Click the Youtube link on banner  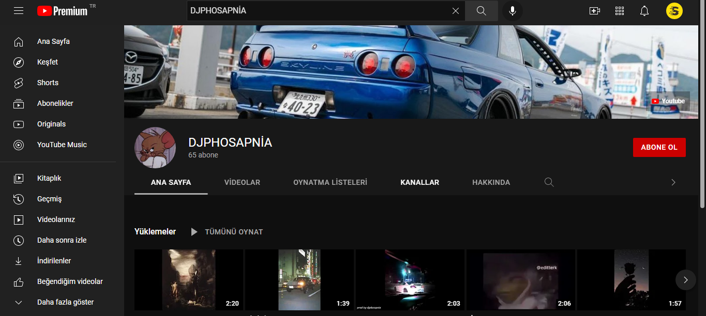(668, 101)
